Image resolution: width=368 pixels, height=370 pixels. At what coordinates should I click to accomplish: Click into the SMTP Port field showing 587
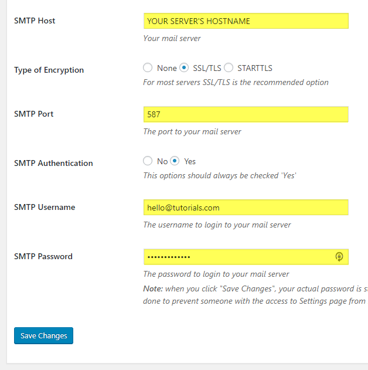tap(246, 114)
